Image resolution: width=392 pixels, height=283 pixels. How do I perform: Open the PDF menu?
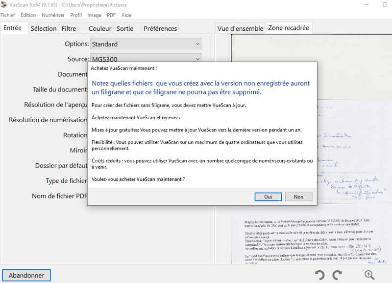click(x=111, y=15)
